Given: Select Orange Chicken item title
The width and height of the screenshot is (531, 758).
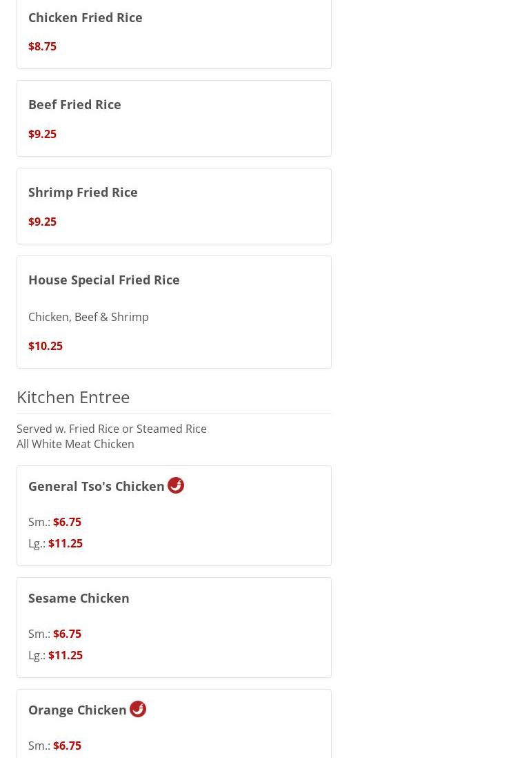Looking at the screenshot, I should [x=77, y=710].
